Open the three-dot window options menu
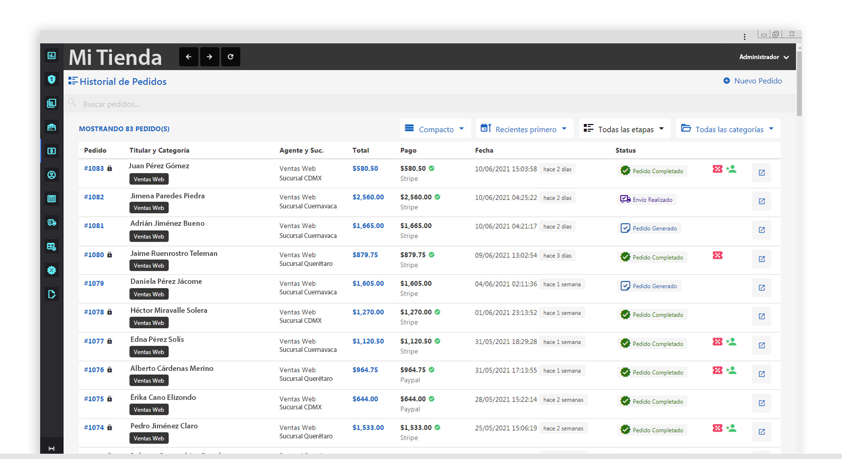This screenshot has width=842, height=459. pyautogui.click(x=744, y=36)
